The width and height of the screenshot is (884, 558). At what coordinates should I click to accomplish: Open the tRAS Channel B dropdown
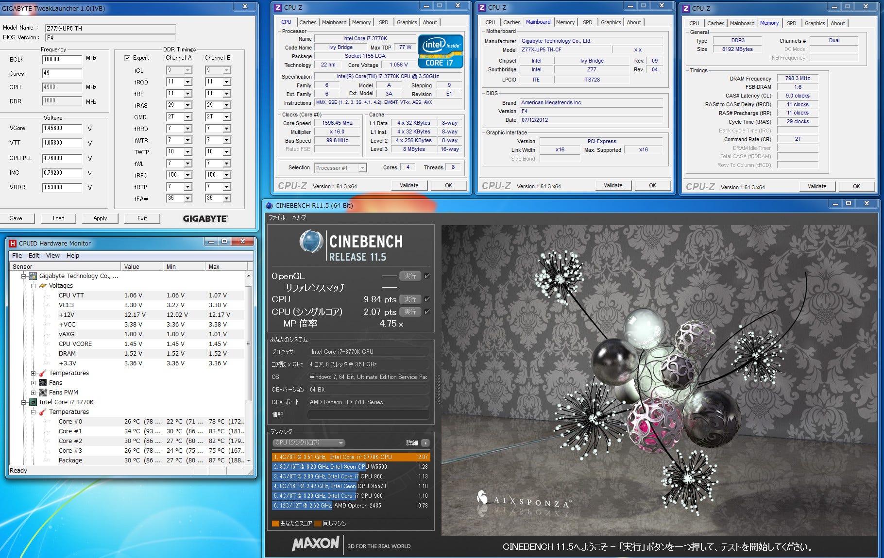tap(226, 105)
